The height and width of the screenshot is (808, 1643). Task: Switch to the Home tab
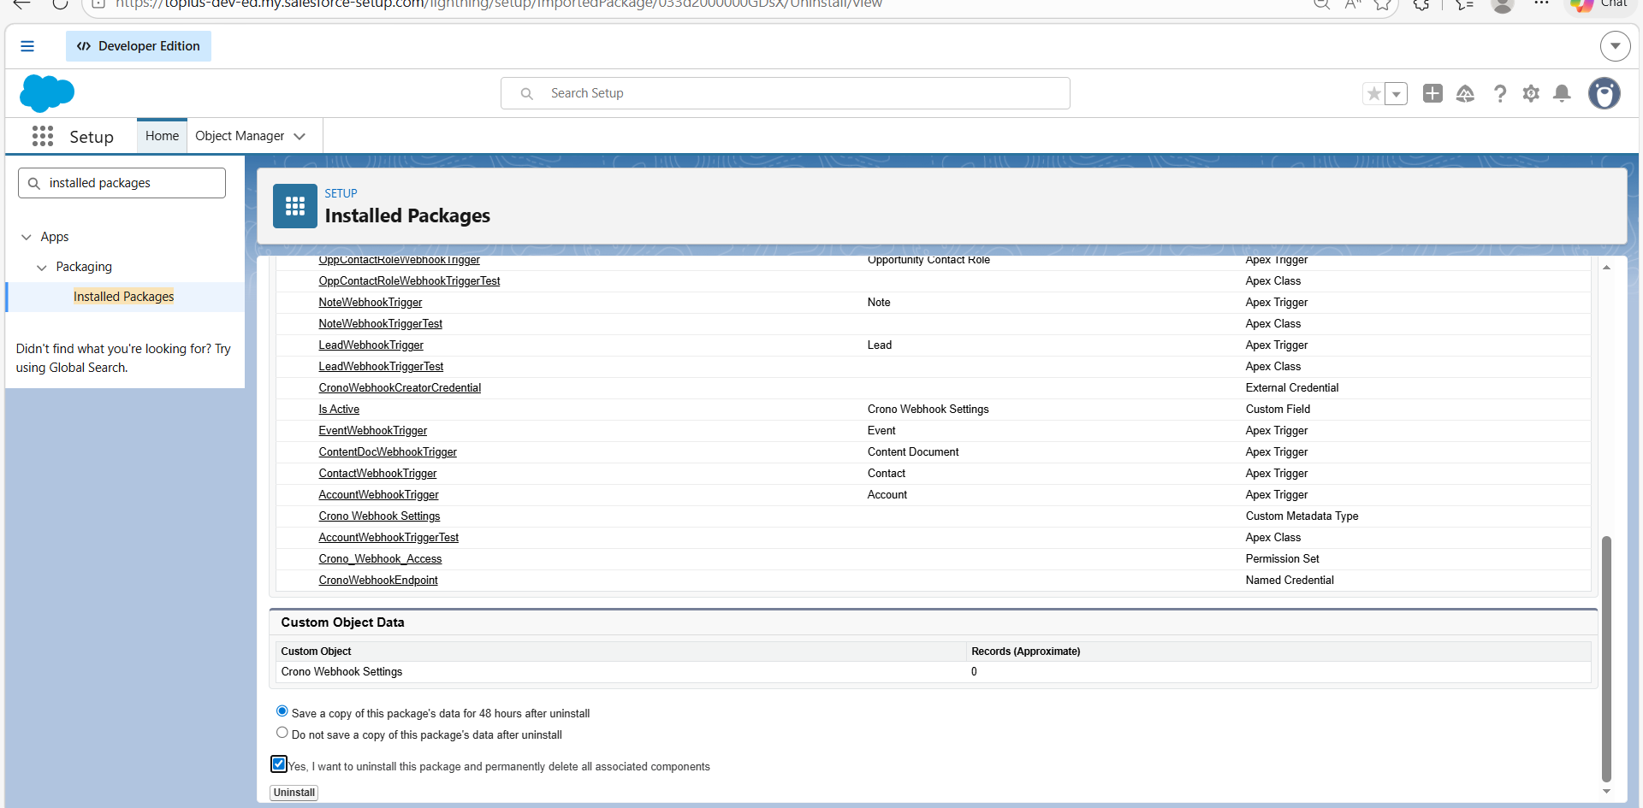[162, 136]
